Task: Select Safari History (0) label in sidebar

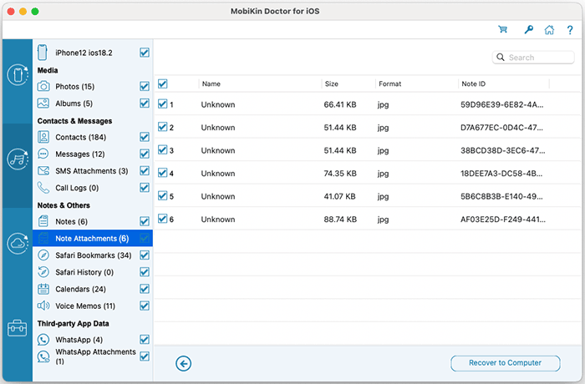Action: click(84, 272)
